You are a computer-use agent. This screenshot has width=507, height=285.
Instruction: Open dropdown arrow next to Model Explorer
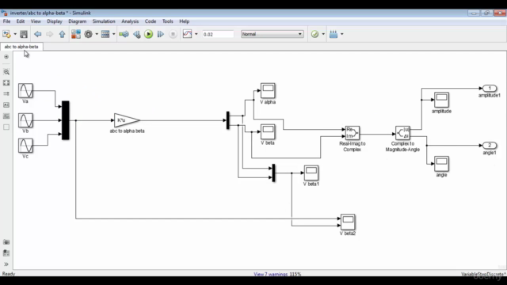coord(113,34)
